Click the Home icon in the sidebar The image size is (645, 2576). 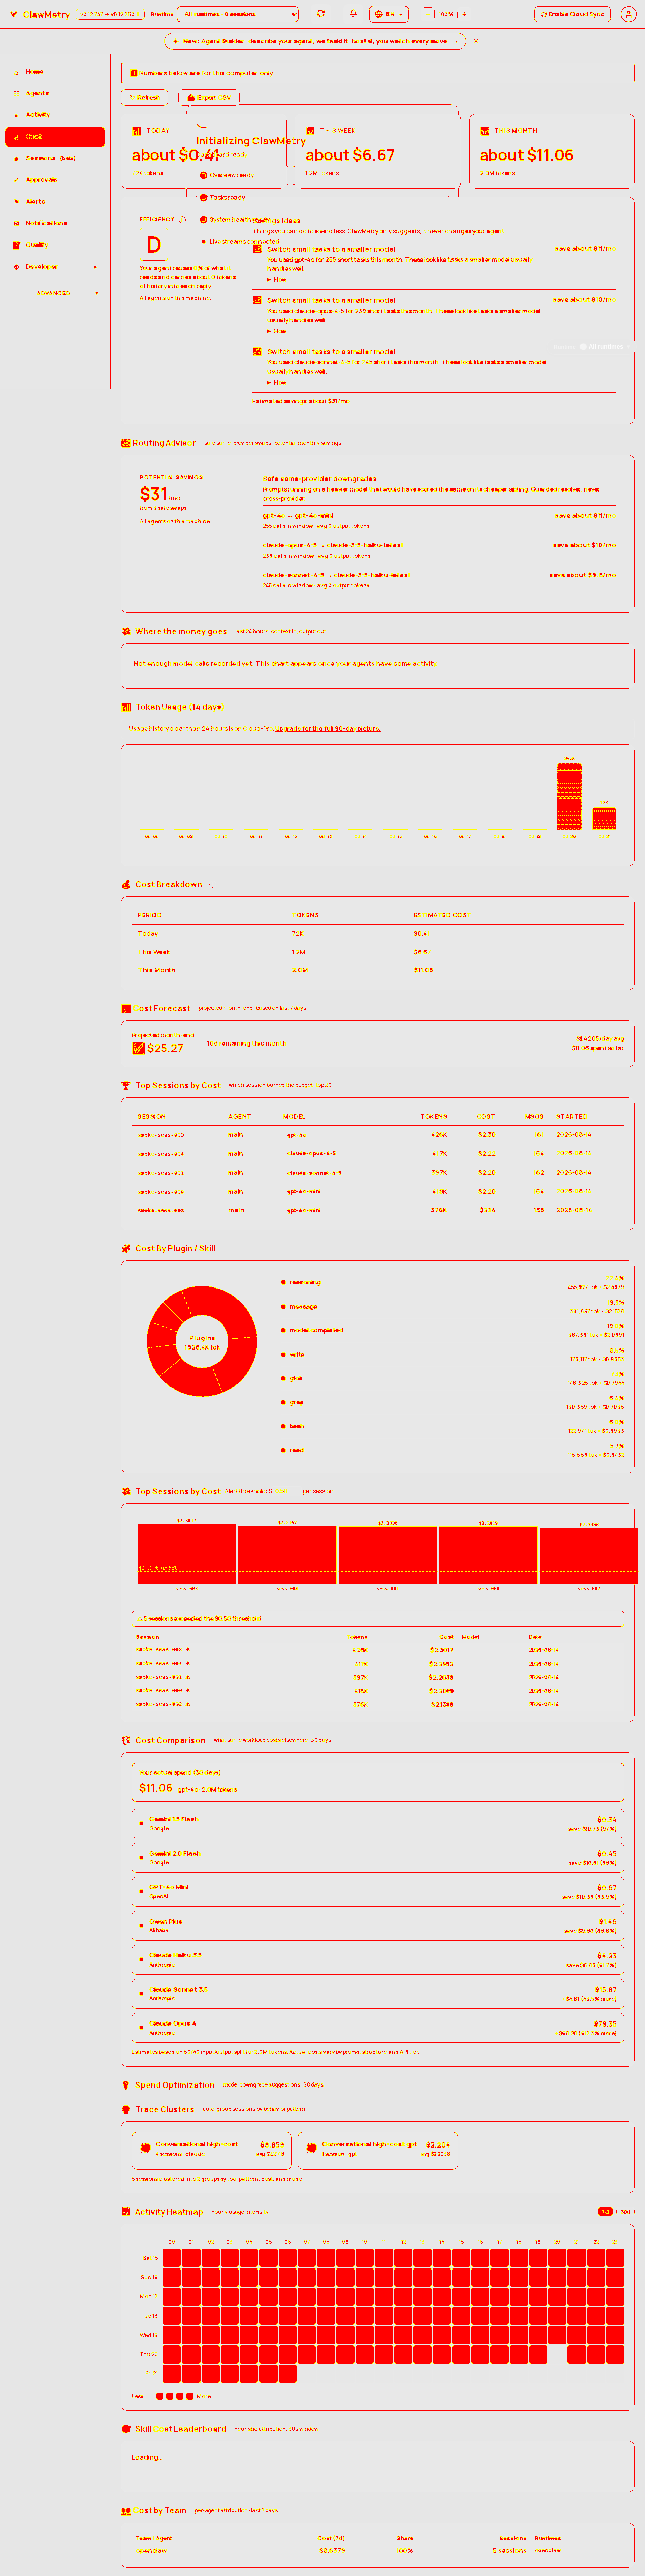click(16, 72)
